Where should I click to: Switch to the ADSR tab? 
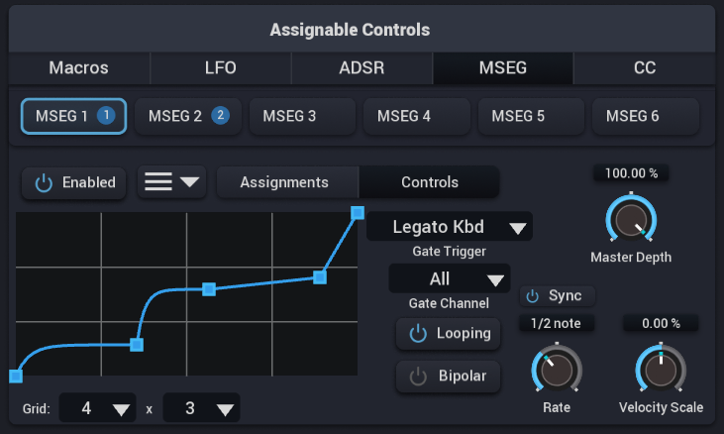(362, 67)
